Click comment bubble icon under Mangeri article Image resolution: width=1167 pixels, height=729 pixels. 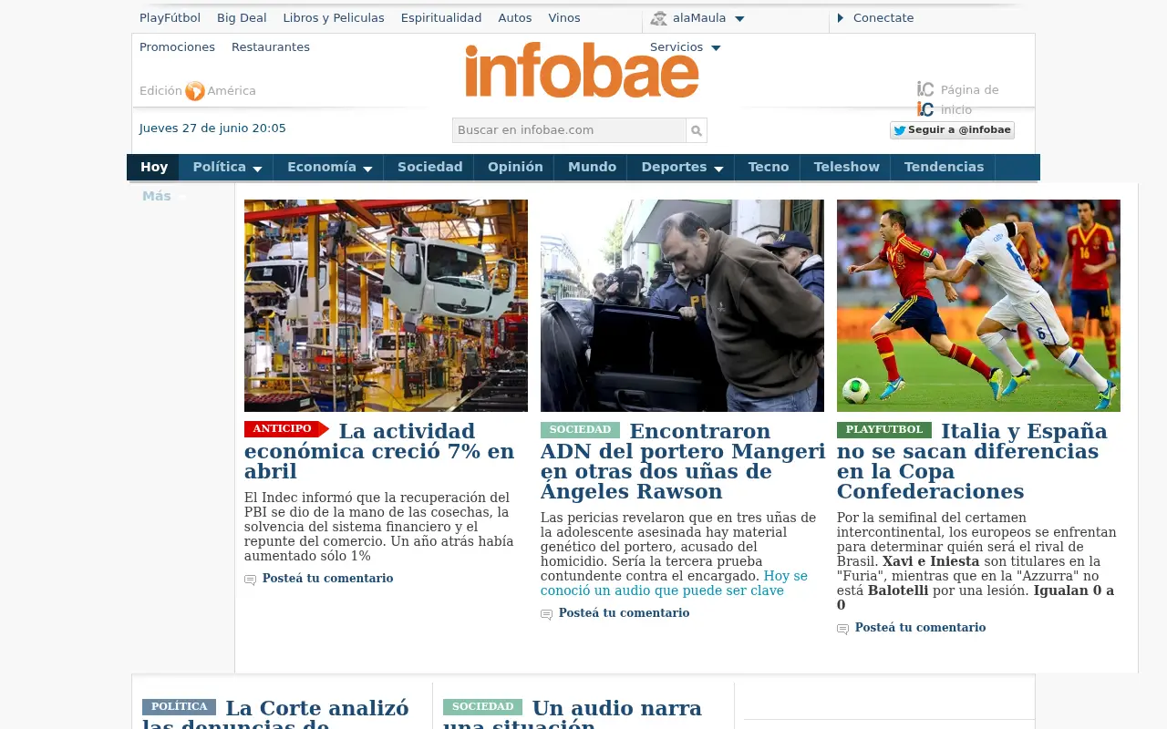(546, 614)
